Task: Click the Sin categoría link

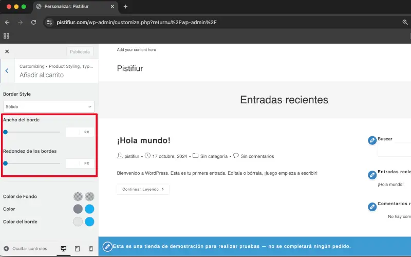Action: [x=214, y=156]
